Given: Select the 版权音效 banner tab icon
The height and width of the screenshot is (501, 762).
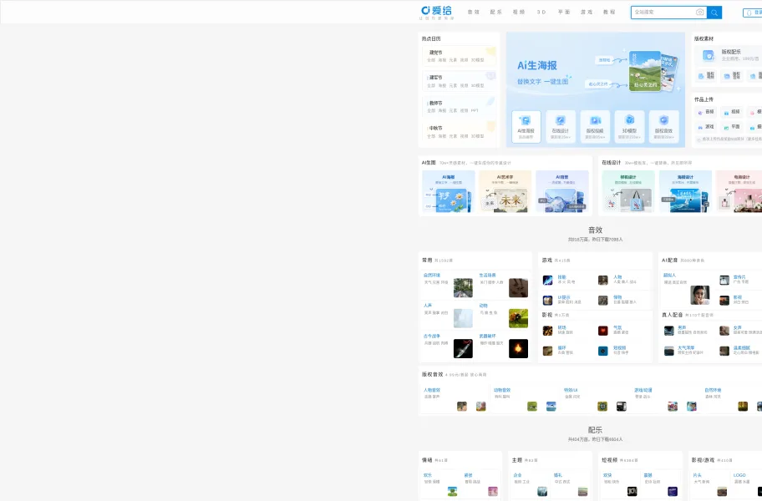Looking at the screenshot, I should (664, 120).
